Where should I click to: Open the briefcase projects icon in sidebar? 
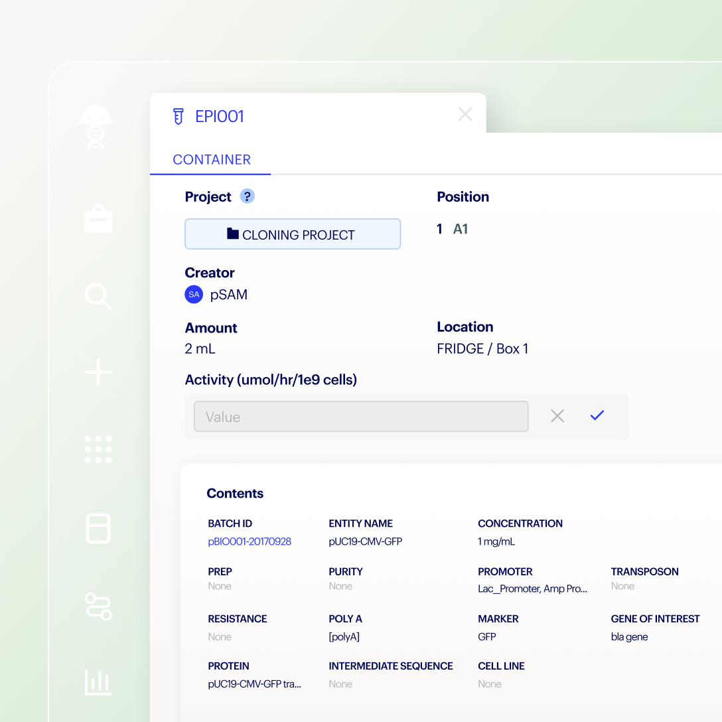click(98, 219)
